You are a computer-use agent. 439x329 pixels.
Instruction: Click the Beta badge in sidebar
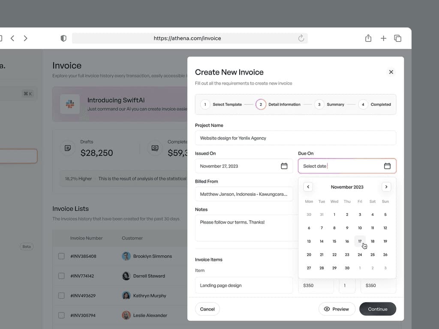pyautogui.click(x=27, y=246)
